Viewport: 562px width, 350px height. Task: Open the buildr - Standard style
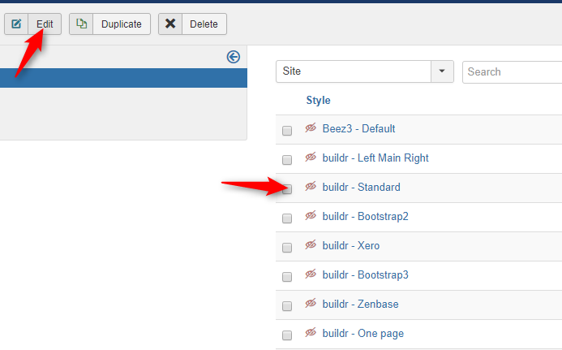362,187
